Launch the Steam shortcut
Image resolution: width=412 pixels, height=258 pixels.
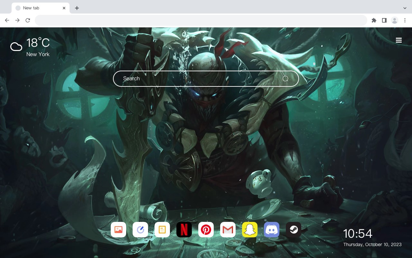294,230
